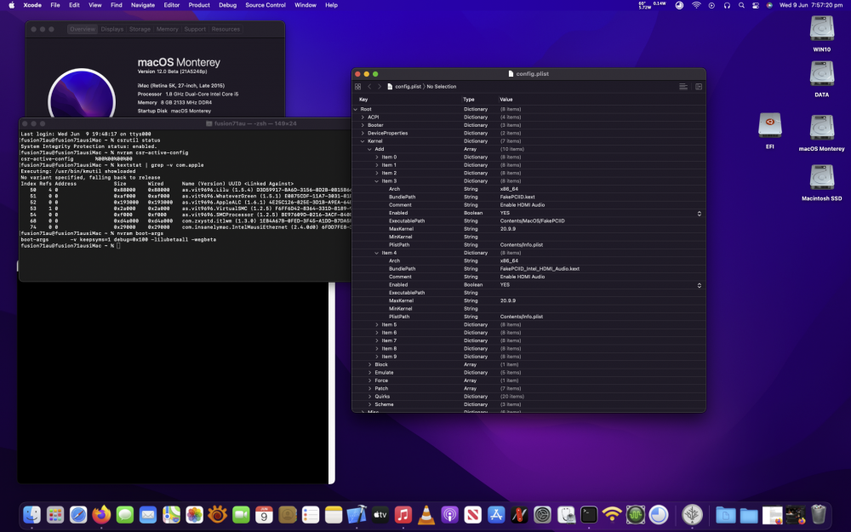Open Launchpad in the dock
The width and height of the screenshot is (851, 532).
(55, 515)
